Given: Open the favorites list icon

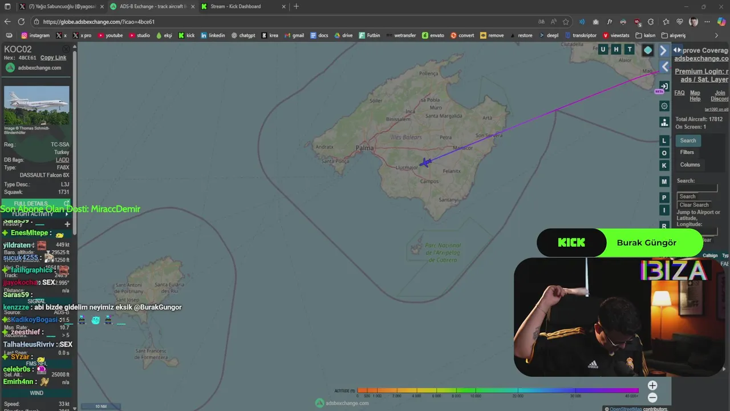Looking at the screenshot, I should click(x=666, y=22).
